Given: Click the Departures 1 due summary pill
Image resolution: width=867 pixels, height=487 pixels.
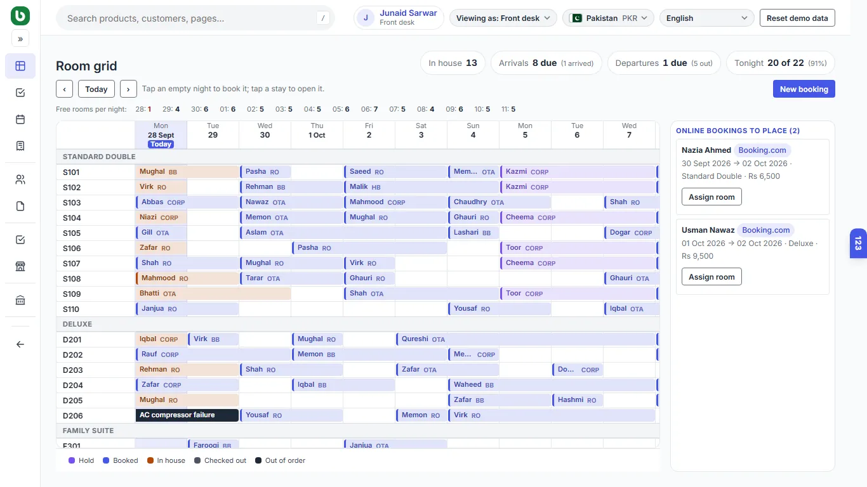Looking at the screenshot, I should coord(664,63).
